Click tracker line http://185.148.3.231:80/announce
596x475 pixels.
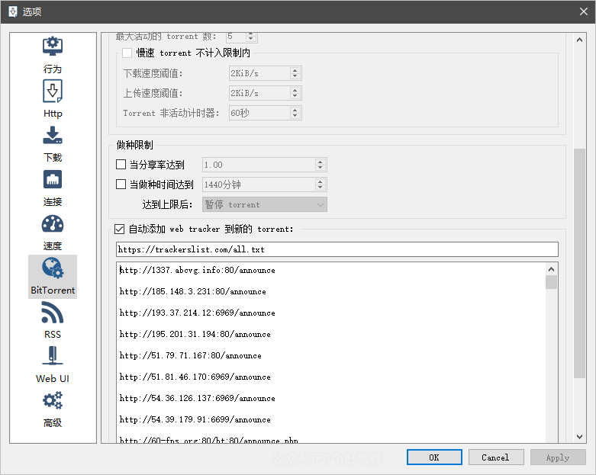click(193, 291)
